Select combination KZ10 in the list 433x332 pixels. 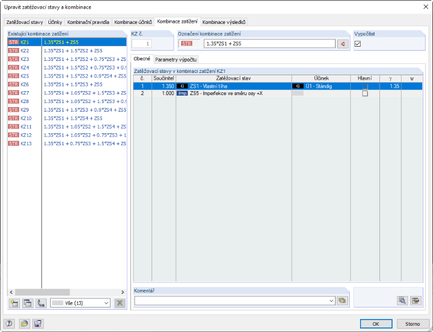(x=67, y=118)
